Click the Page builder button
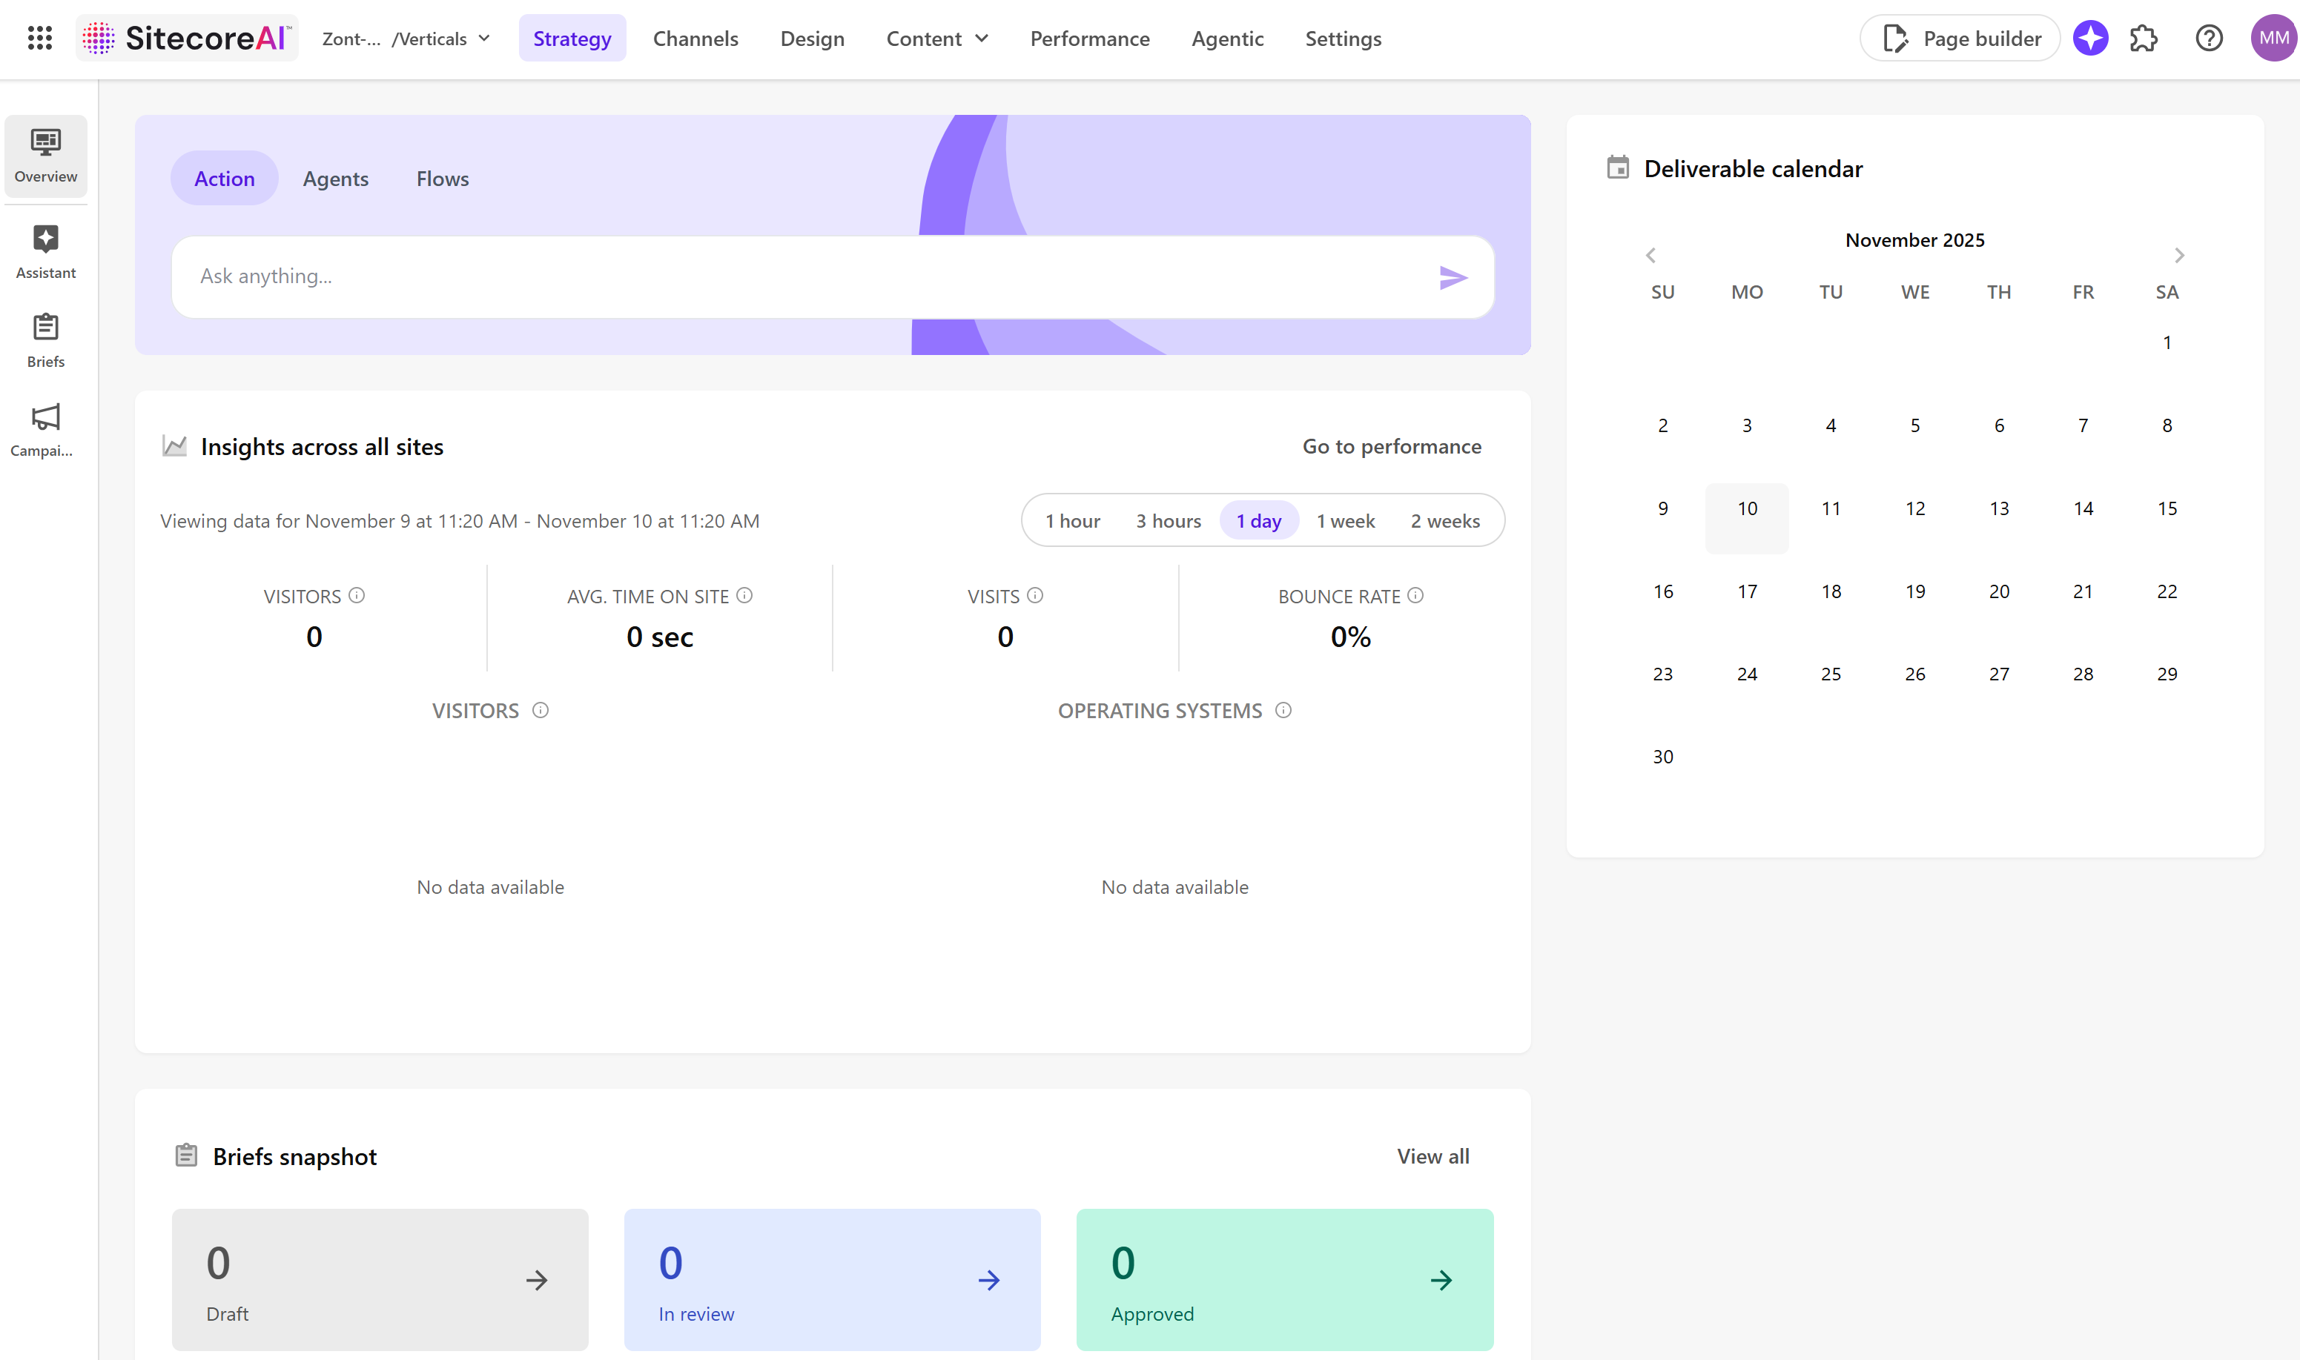The height and width of the screenshot is (1360, 2300). click(x=1960, y=39)
